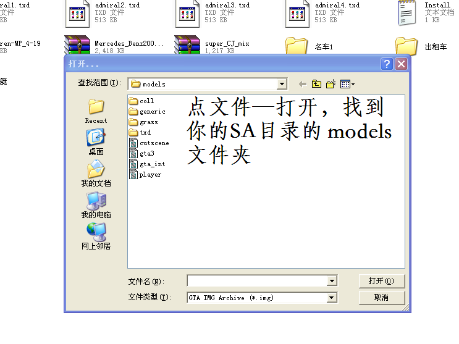459x344 pixels.
Task: Open the view menu icon
Action: [347, 84]
